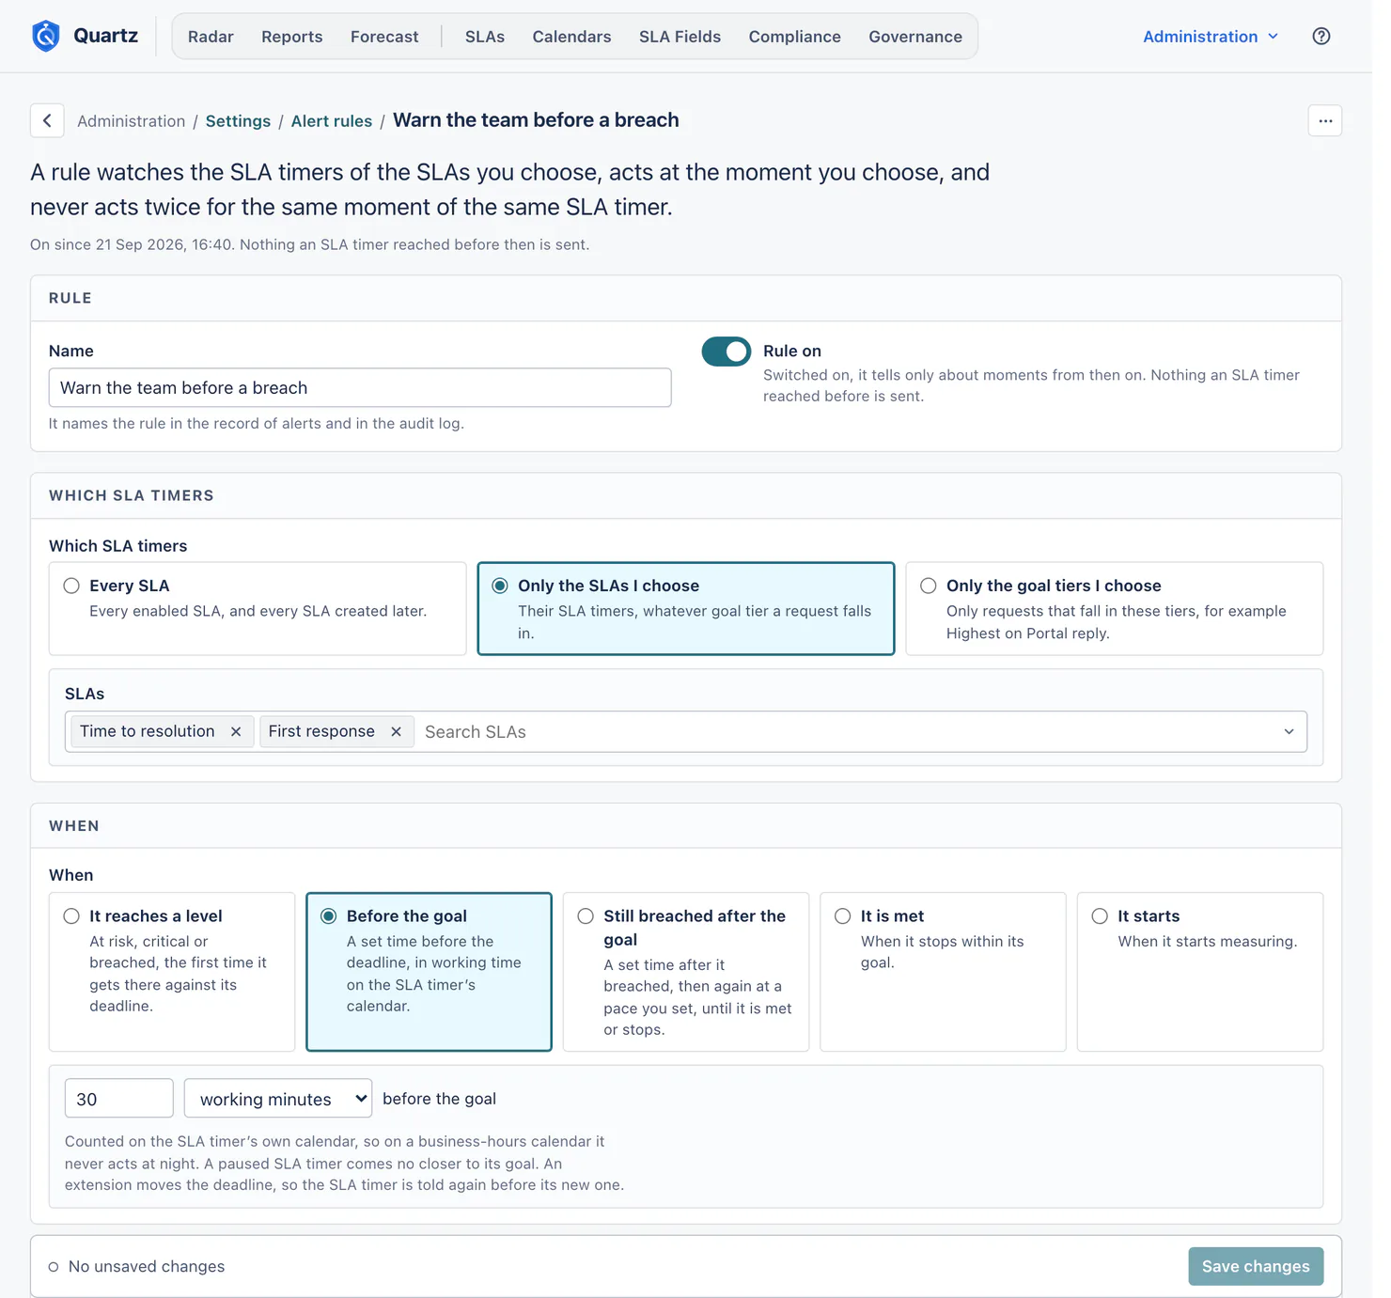Open the working minutes unit dropdown
This screenshot has height=1298, width=1391.
click(x=278, y=1099)
